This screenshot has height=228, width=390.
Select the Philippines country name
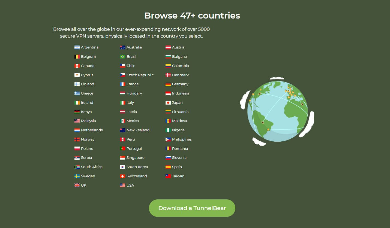tap(182, 139)
